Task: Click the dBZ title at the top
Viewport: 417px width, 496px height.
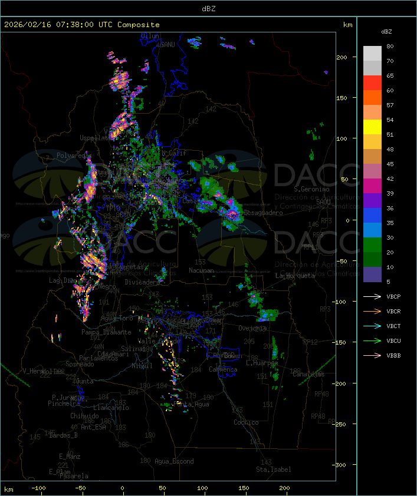Action: tap(209, 8)
